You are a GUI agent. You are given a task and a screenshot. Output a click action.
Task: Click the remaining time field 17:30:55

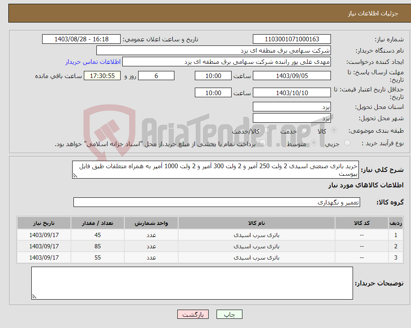coord(102,76)
